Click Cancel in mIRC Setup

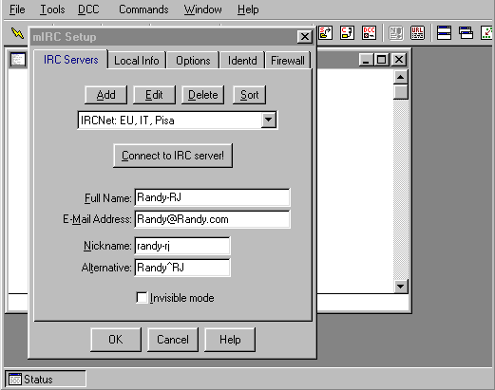tap(173, 340)
